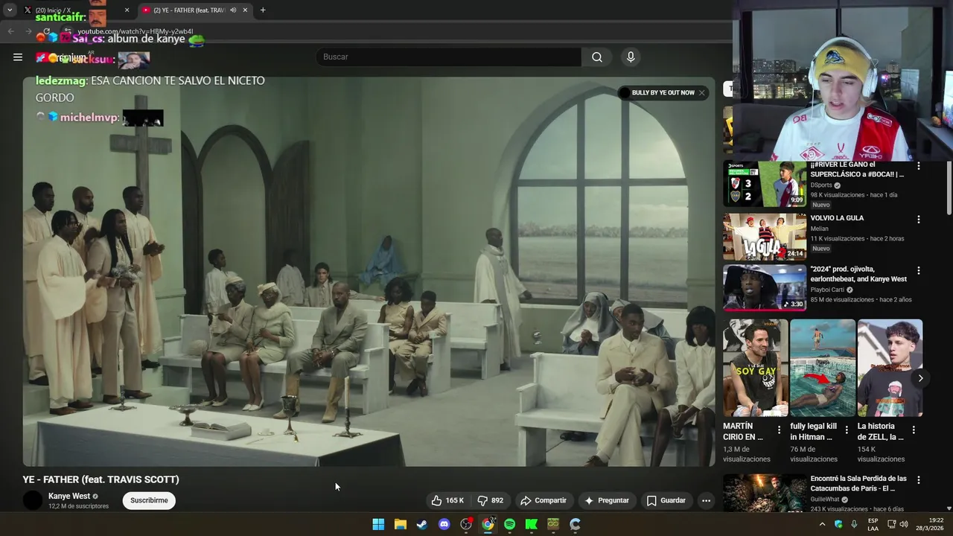Open the tab search dropdown arrow
The image size is (953, 536).
[x=9, y=10]
